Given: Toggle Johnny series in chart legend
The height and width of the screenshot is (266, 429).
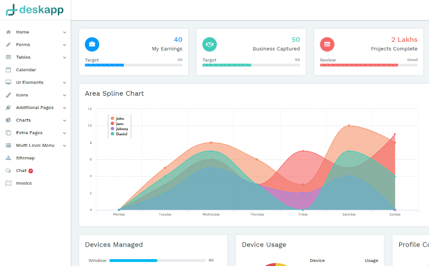Looking at the screenshot, I should (119, 129).
